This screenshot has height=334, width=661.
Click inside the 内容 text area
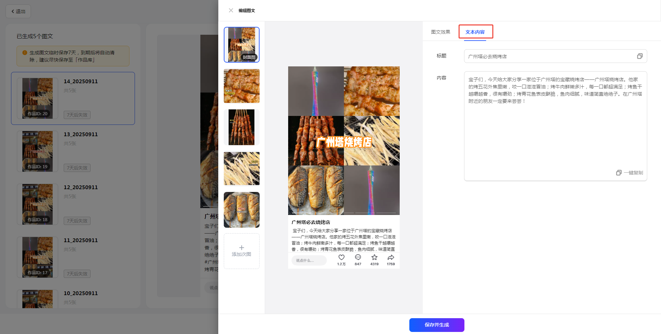tap(555, 126)
